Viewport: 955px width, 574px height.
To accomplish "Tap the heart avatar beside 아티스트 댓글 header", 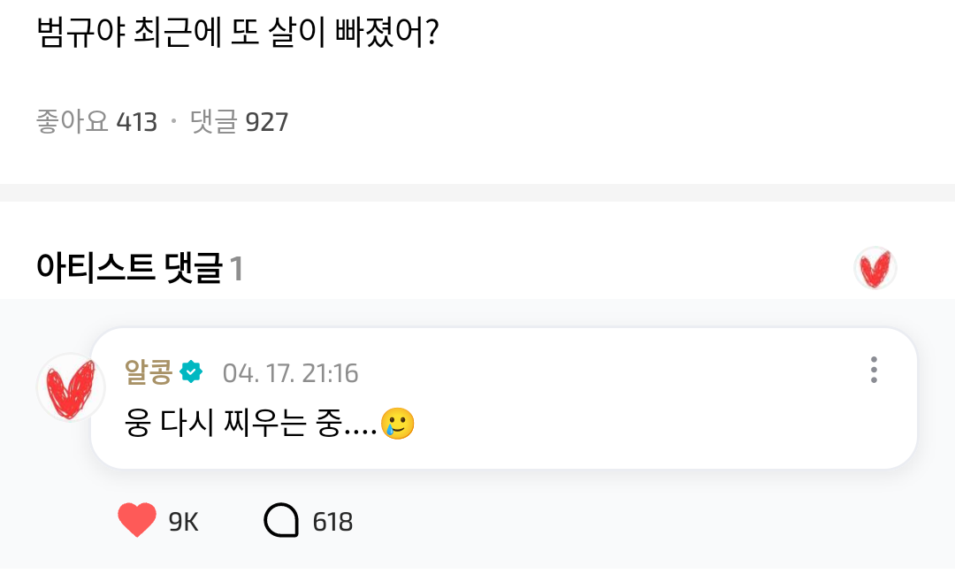I will (x=875, y=268).
